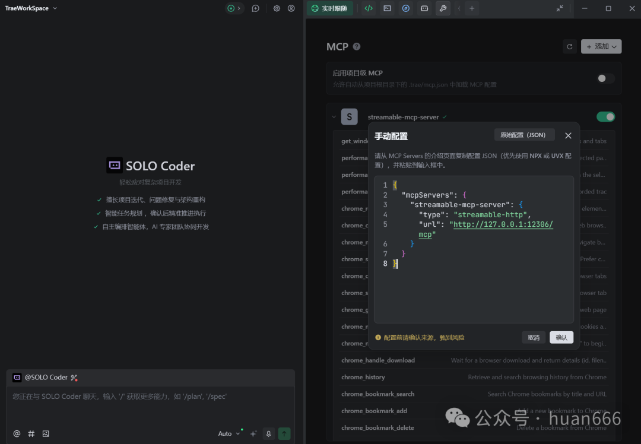The image size is (641, 444).
Task: Select the chrome_bookmark_add tool row
Action: pyautogui.click(x=474, y=411)
